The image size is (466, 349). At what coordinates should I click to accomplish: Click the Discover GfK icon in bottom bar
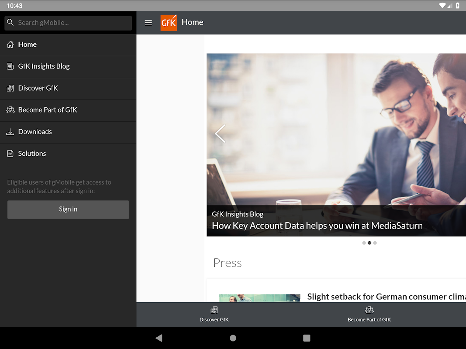point(214,310)
